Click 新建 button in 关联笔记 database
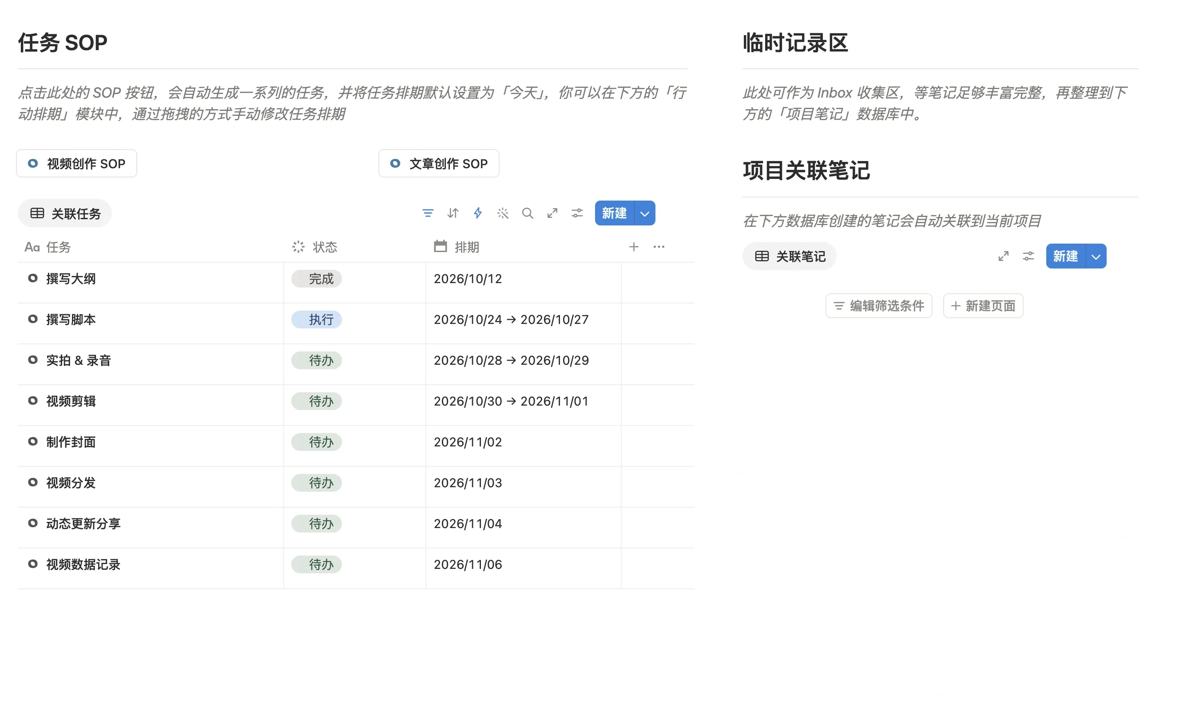Viewport: 1199px width, 710px height. pyautogui.click(x=1065, y=256)
